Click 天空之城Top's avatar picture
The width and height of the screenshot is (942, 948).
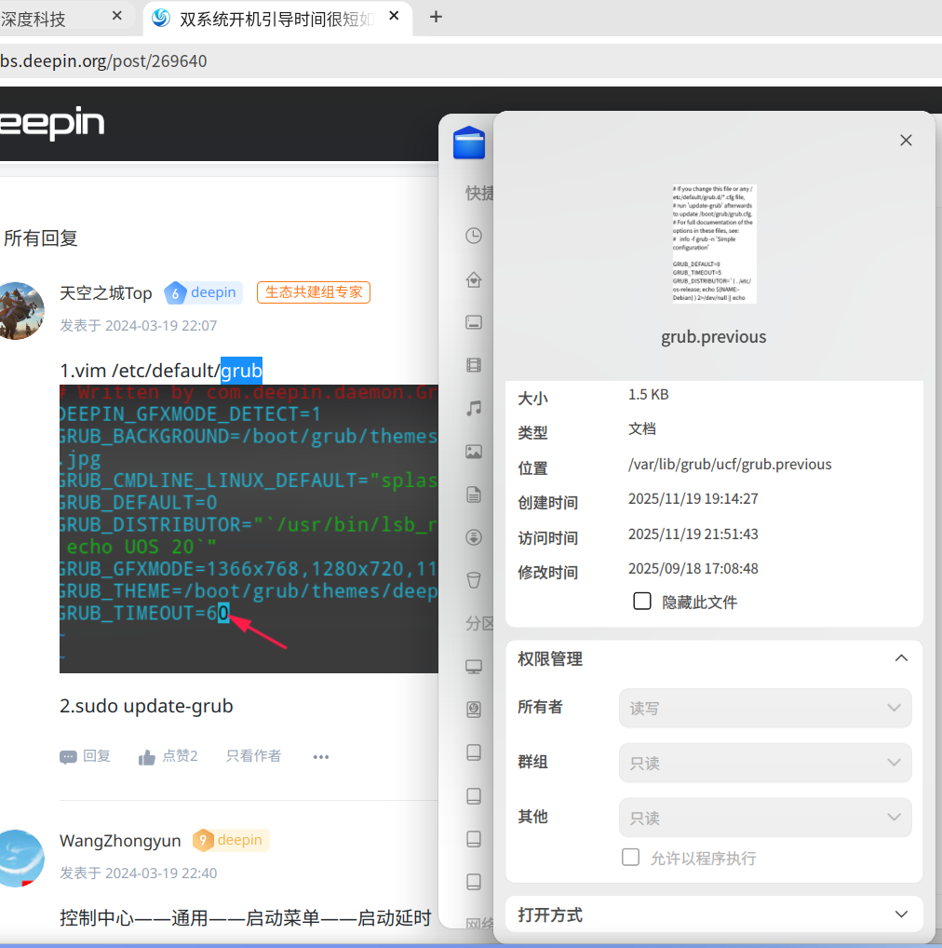(x=21, y=311)
